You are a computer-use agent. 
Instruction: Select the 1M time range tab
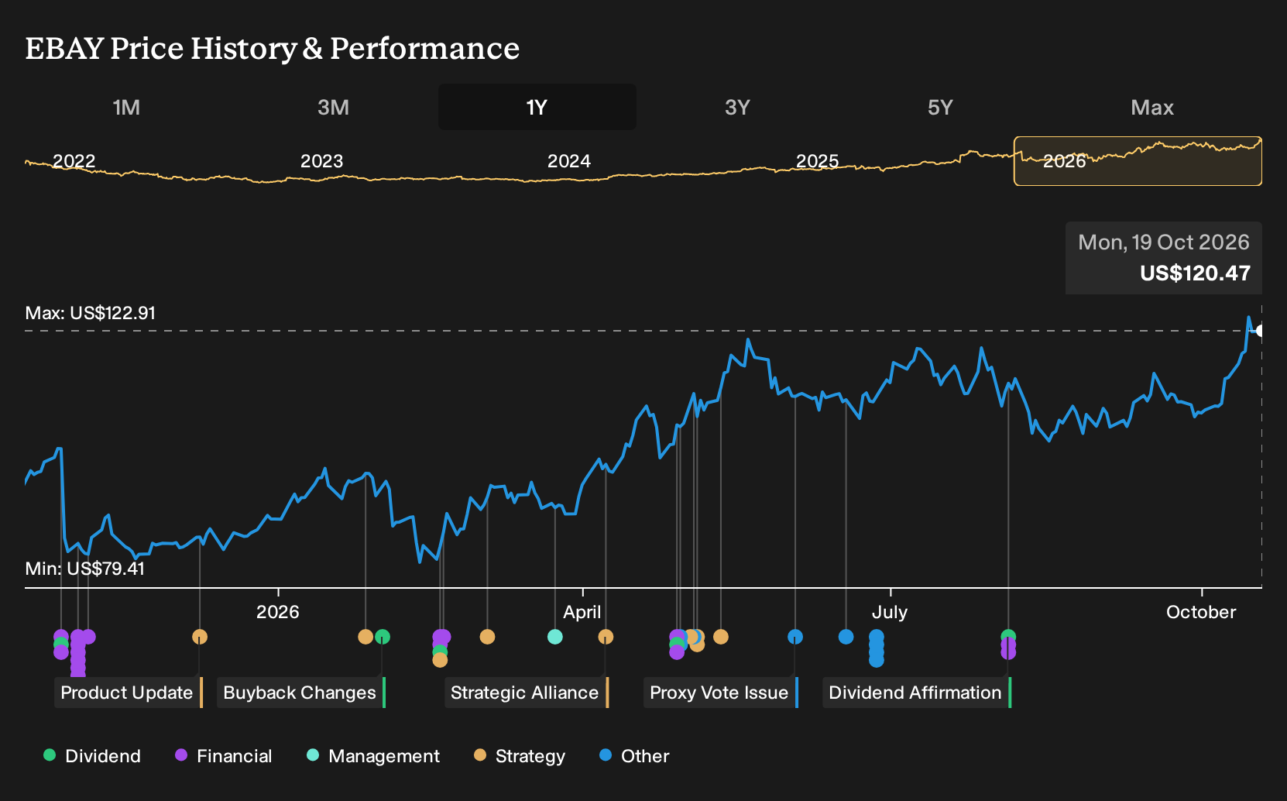click(126, 107)
